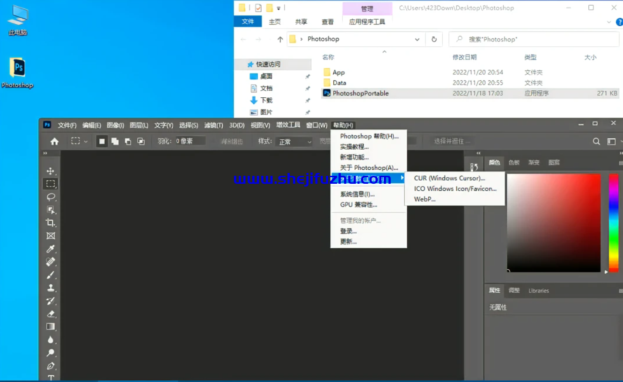Click inside the color picker field
Screen dimensions: 623x382
pyautogui.click(x=553, y=223)
